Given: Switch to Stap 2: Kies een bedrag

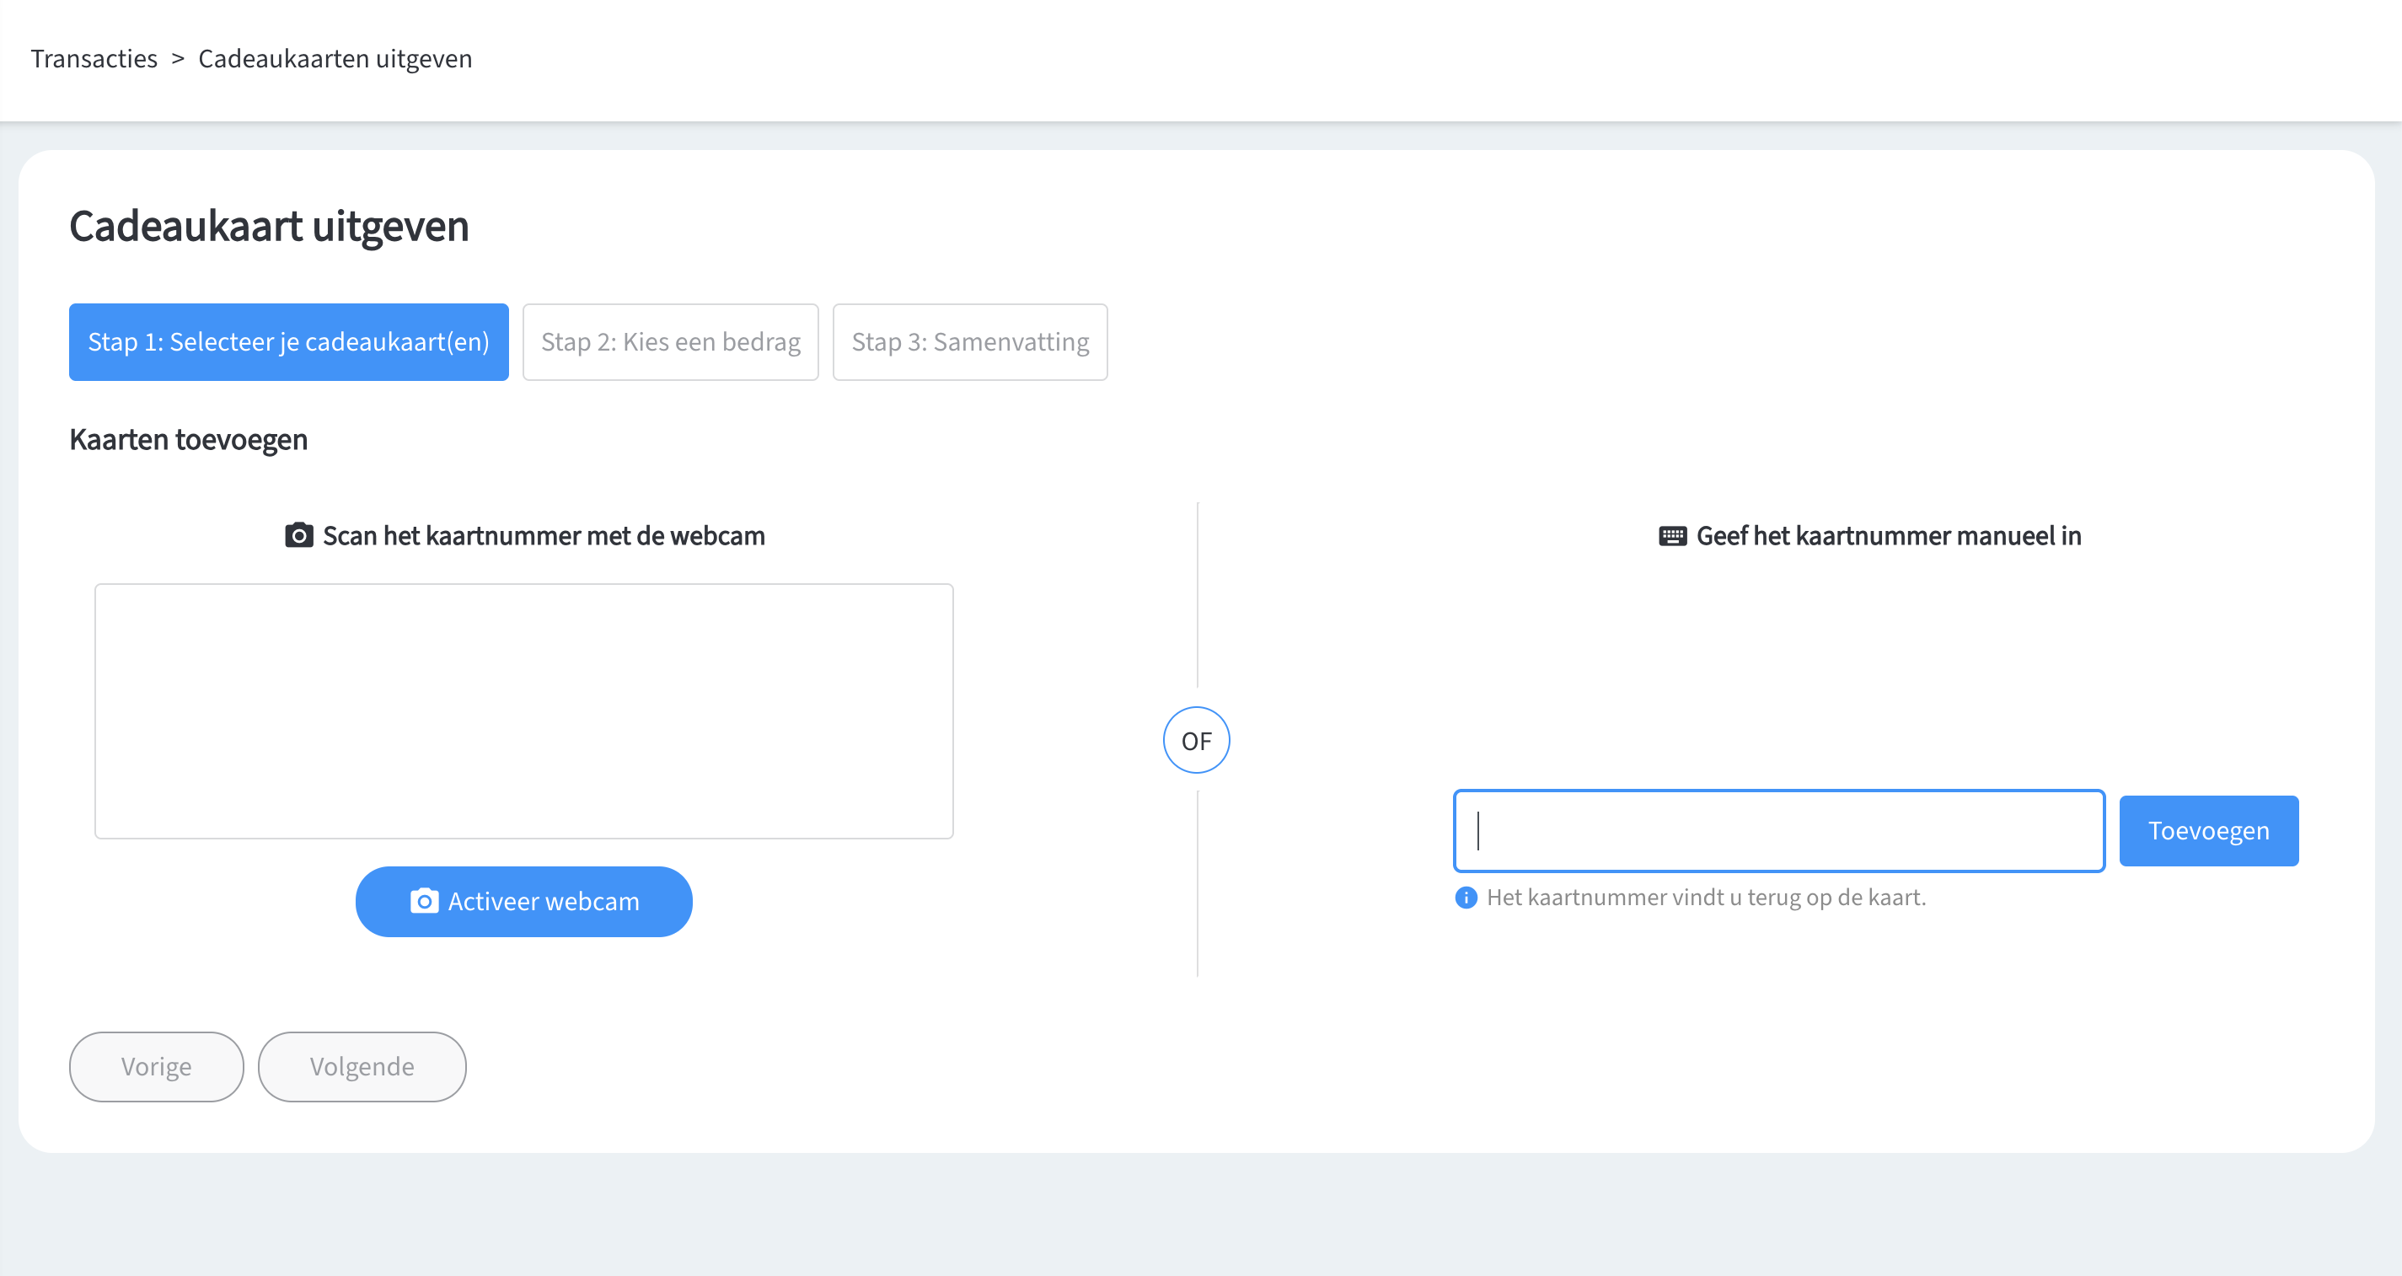Looking at the screenshot, I should 670,342.
